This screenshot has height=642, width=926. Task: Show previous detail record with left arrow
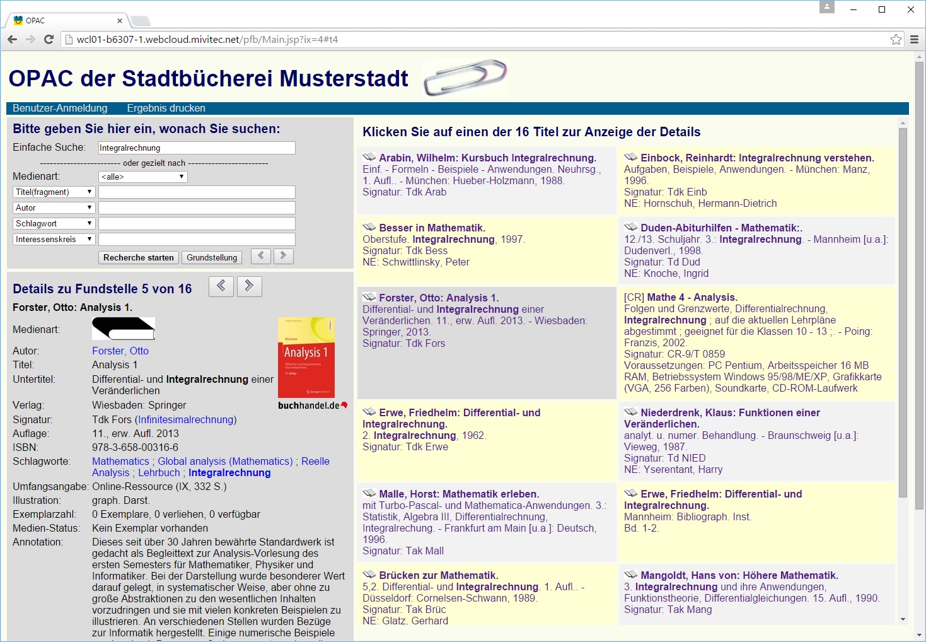point(221,286)
